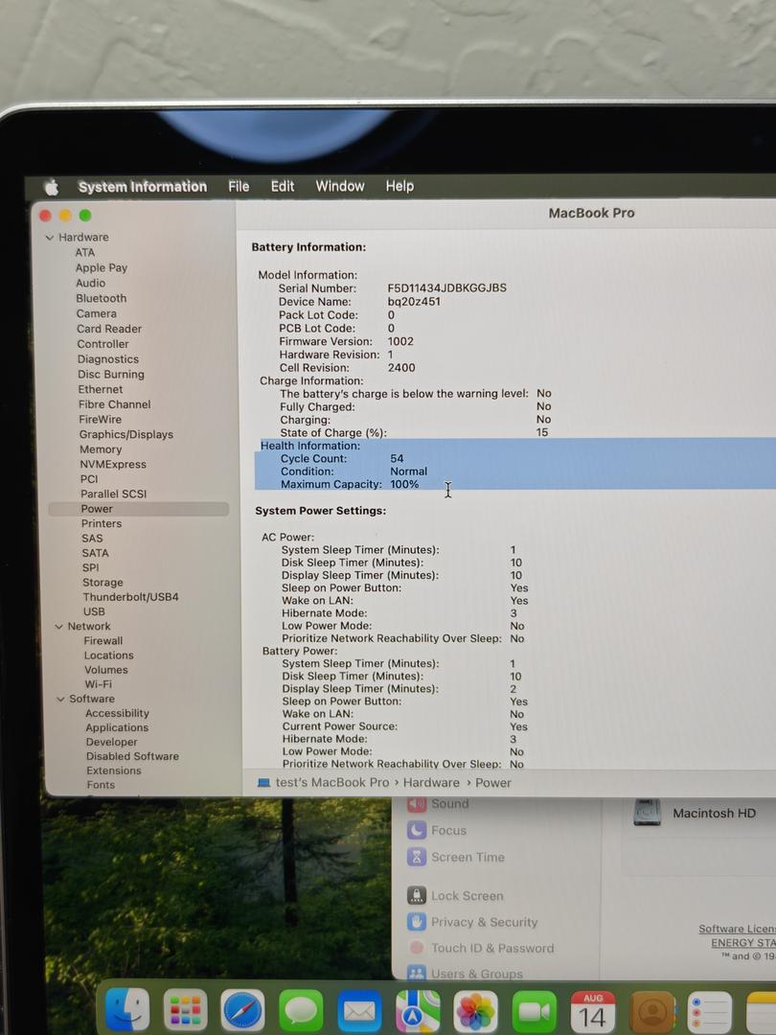
Task: Collapse the Network section
Action: [x=58, y=627]
